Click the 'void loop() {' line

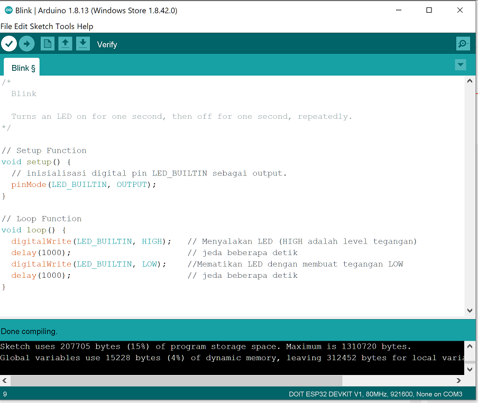point(34,230)
